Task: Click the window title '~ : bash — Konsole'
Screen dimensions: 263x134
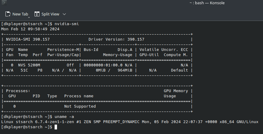Action: tap(207, 3)
